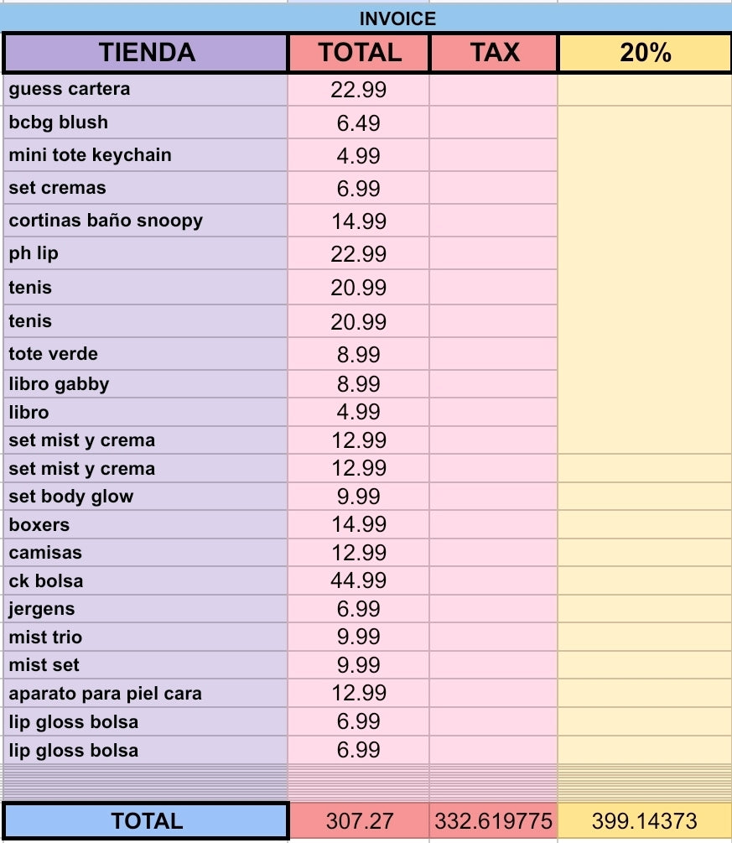Click the boxers price 14.99
Image resolution: width=732 pixels, height=843 pixels.
(x=359, y=525)
